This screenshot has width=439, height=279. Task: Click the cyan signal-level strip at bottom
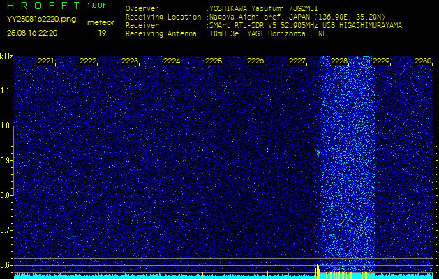(x=223, y=276)
